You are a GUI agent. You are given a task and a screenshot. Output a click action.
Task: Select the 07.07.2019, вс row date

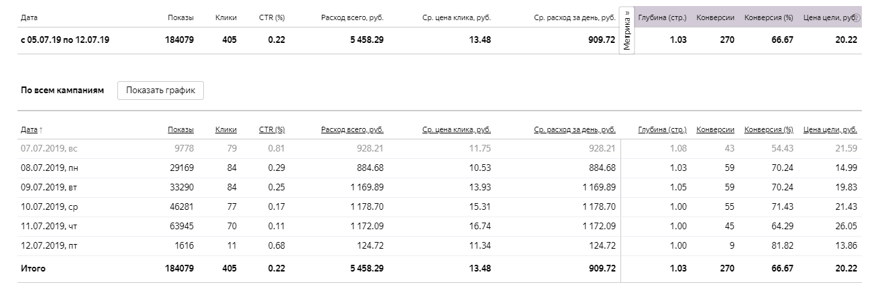pyautogui.click(x=44, y=148)
